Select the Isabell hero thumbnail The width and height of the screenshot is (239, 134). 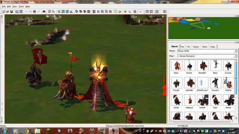[x=202, y=100]
